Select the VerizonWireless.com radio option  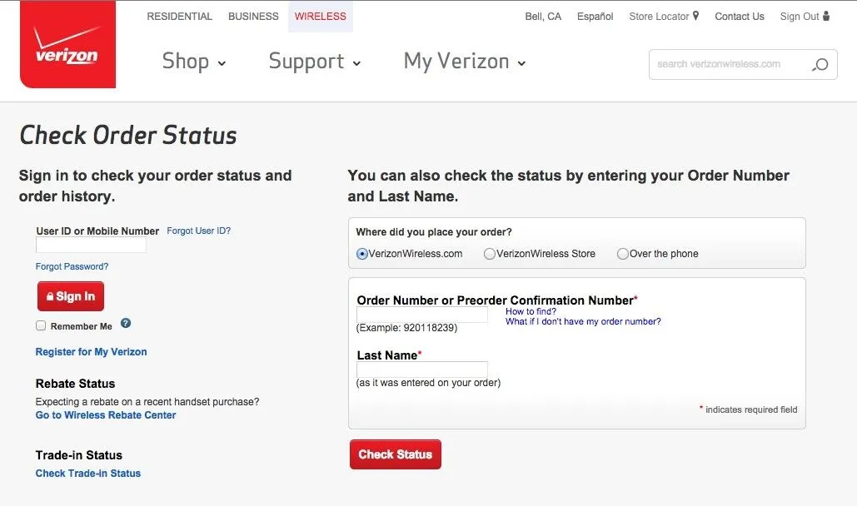362,254
